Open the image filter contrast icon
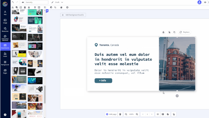Screen dimensions: 209x118 click(51, 7)
